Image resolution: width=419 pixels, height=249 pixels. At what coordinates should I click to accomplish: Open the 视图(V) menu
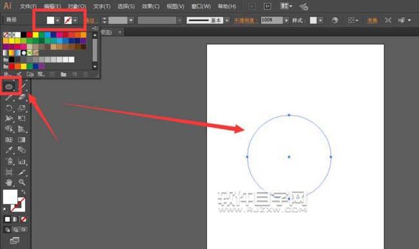tap(175, 6)
